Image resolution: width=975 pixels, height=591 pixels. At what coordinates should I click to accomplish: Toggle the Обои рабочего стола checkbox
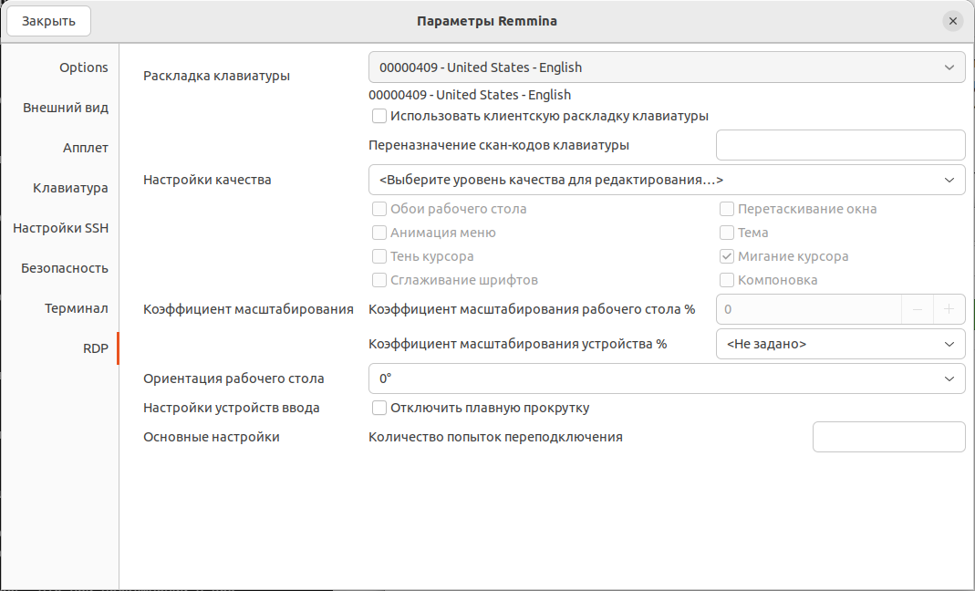tap(379, 209)
